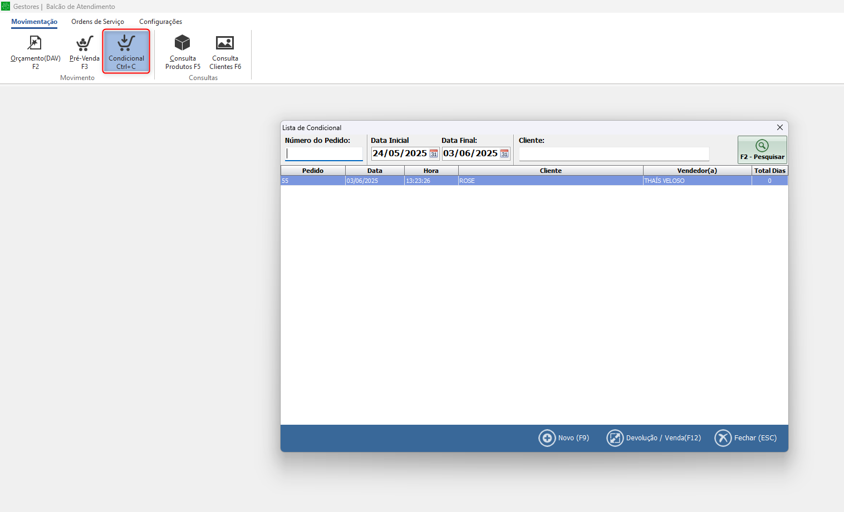Switch to the Movimentação tab

34,22
